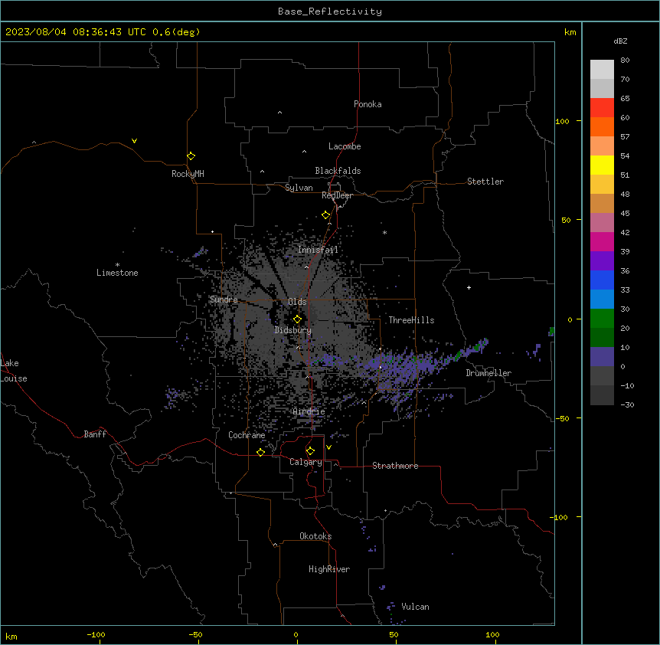The height and width of the screenshot is (645, 660).
Task: Click the Lake Louise label
Action: tap(14, 371)
